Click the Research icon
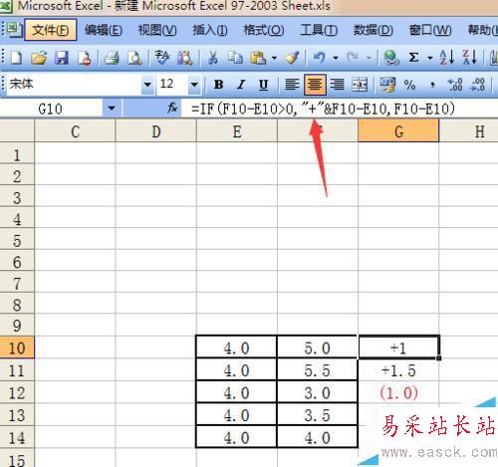 click(x=185, y=58)
